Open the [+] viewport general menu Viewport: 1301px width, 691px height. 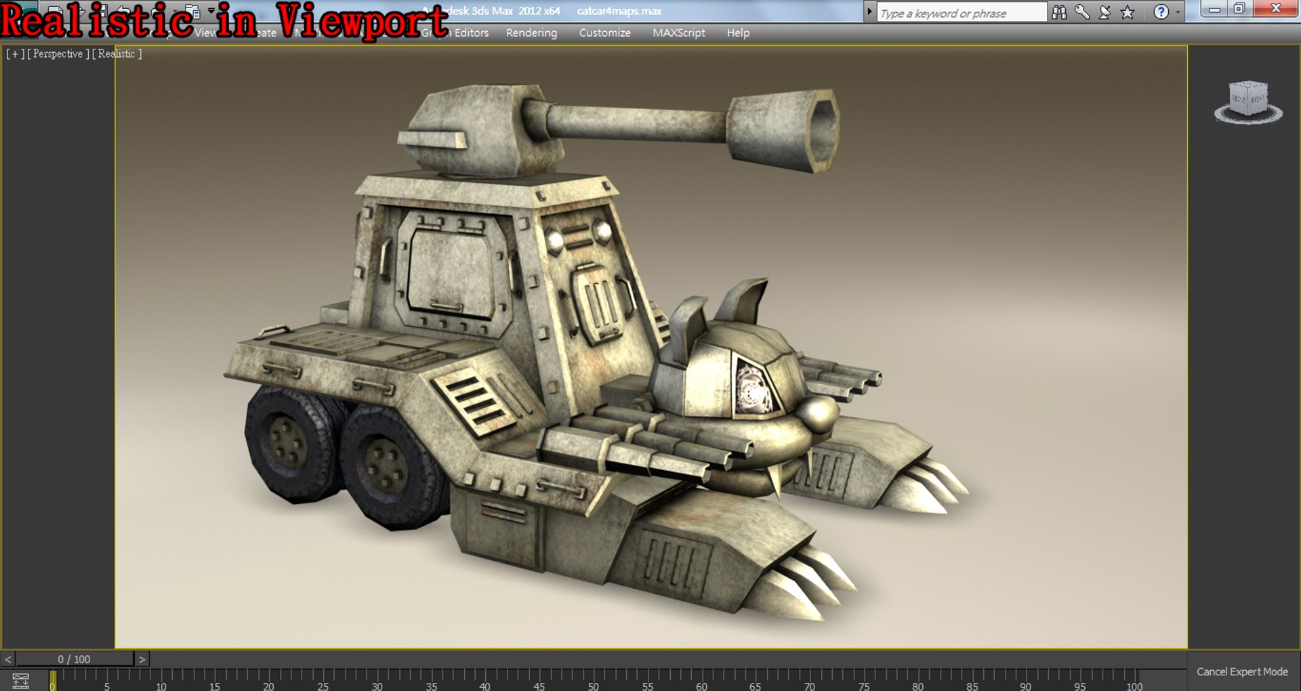15,54
